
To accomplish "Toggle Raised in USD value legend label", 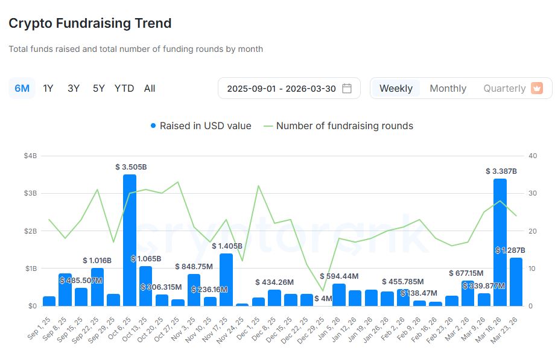I will [206, 126].
